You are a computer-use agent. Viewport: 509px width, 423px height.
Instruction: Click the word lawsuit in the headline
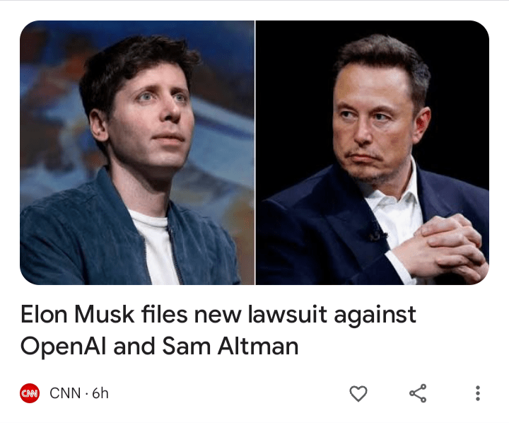tap(287, 315)
